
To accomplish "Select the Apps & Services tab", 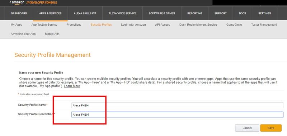I will pyautogui.click(x=50, y=13).
